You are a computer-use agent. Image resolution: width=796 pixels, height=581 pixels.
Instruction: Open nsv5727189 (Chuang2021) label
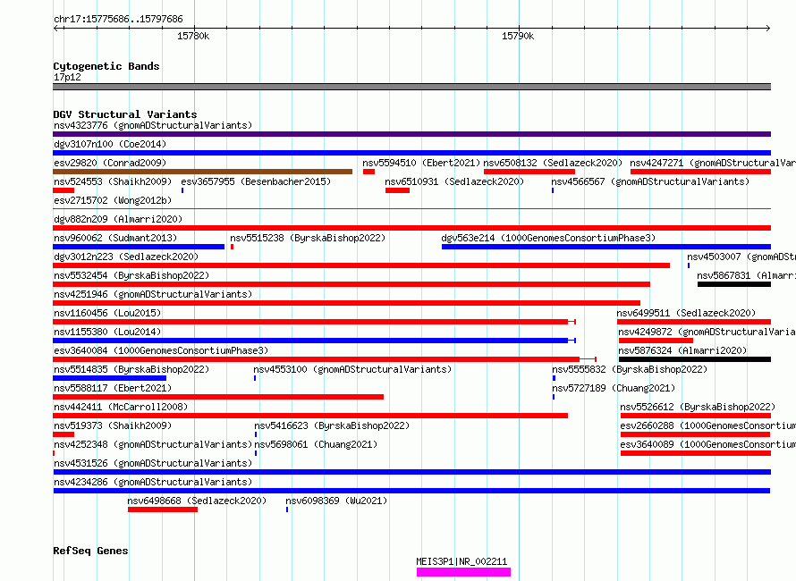pos(614,388)
